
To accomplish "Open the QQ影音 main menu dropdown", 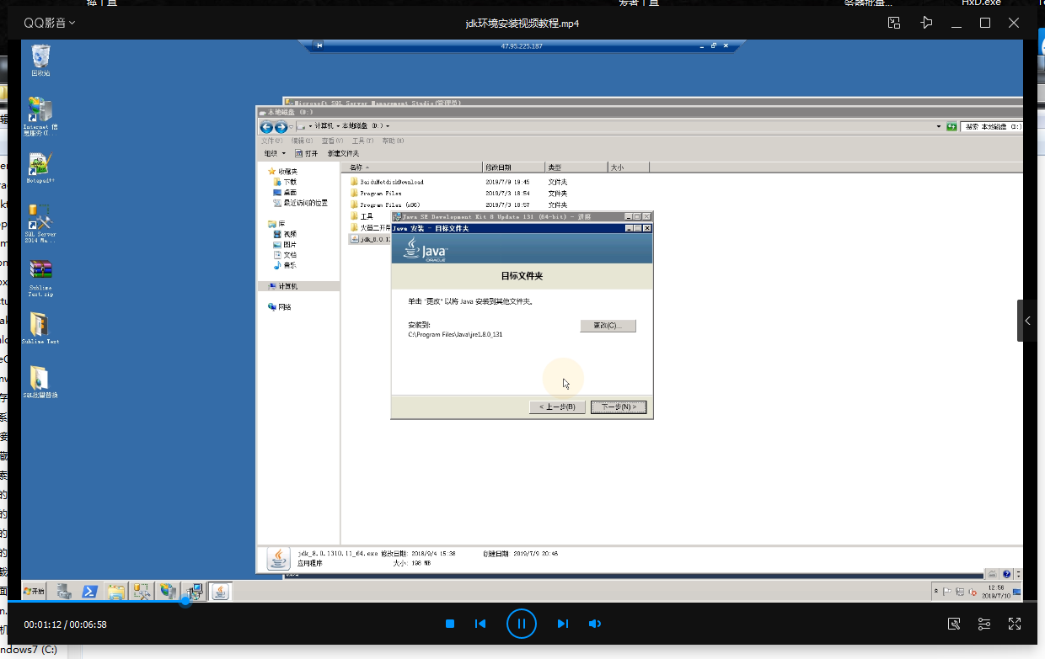I will (49, 23).
